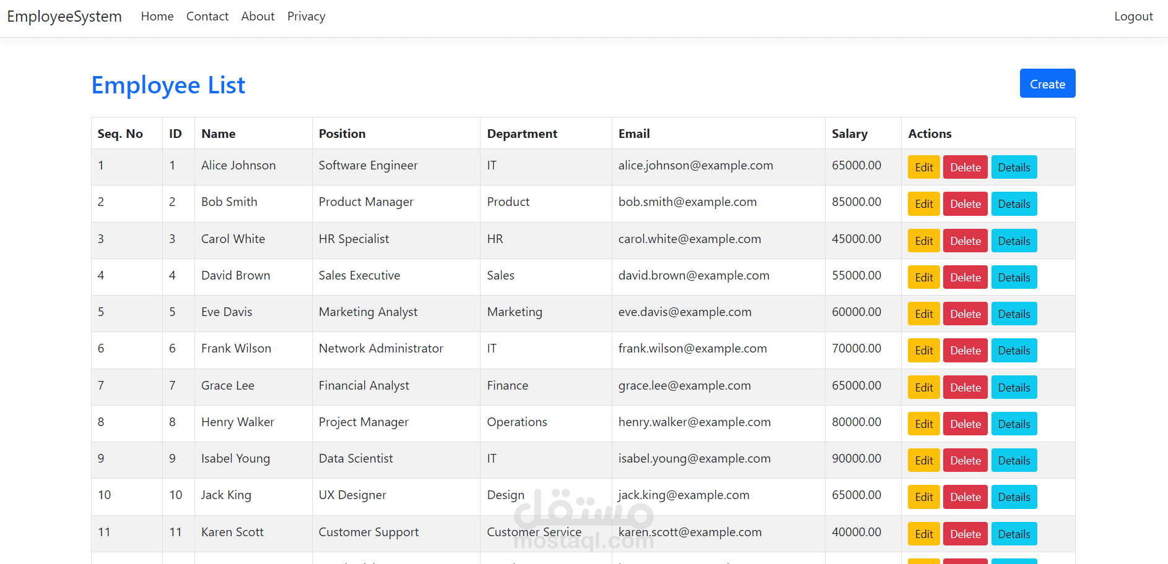
Task: Open the About nav item
Action: (258, 17)
